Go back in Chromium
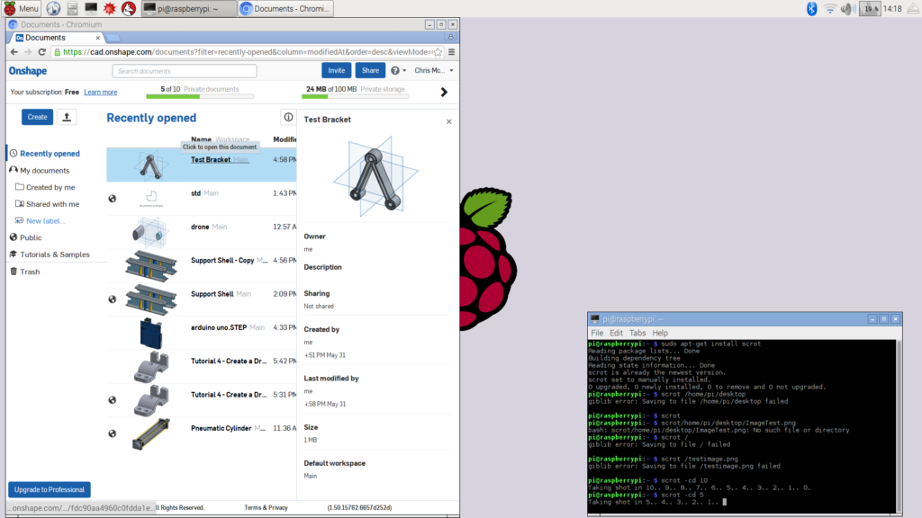The image size is (922, 518). 14,51
